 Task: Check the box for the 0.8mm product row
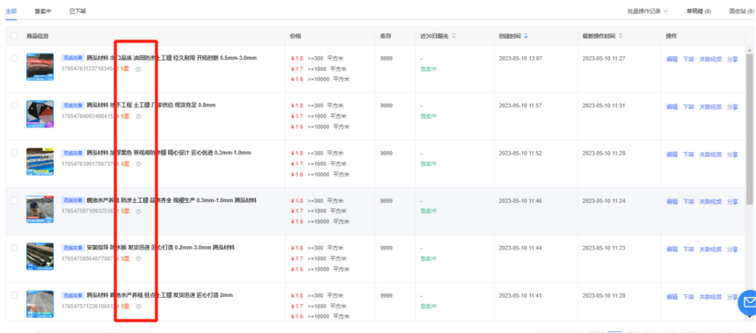(x=14, y=105)
